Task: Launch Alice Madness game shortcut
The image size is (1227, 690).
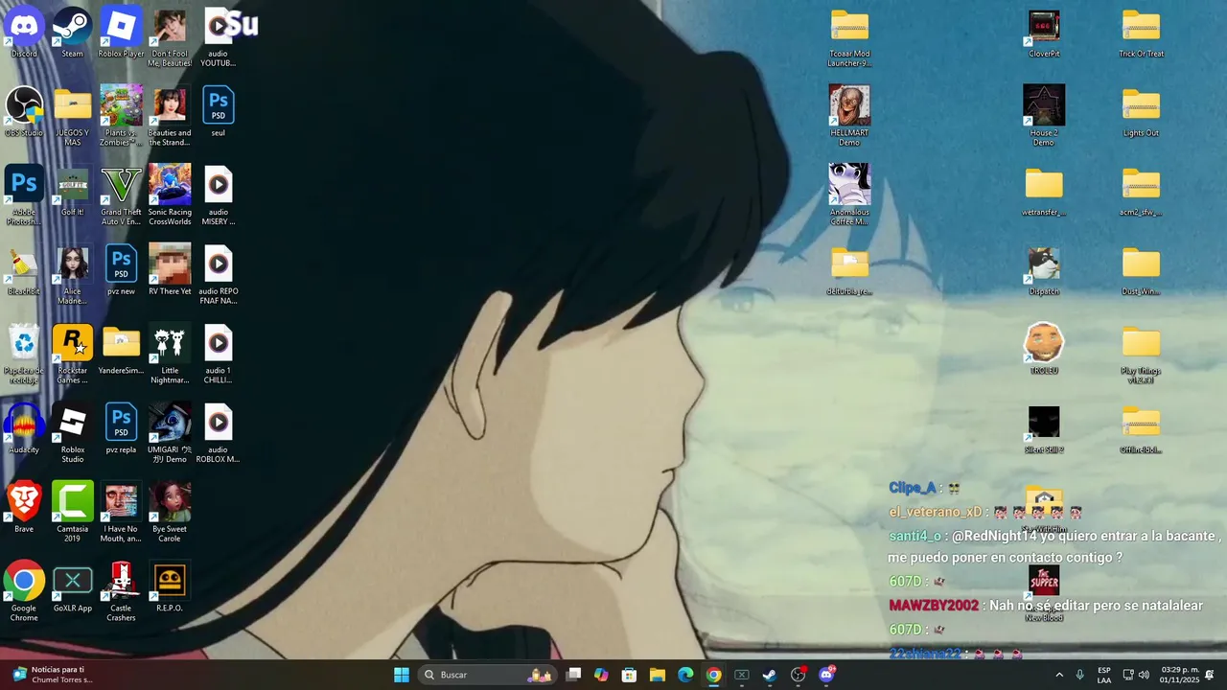Action: [73, 276]
